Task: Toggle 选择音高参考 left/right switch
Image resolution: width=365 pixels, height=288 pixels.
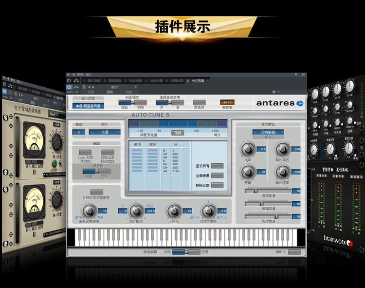Action: pos(170,102)
